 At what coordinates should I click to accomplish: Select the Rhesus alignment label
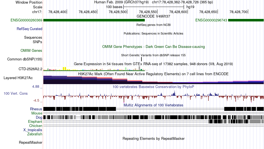pyautogui.click(x=36, y=109)
